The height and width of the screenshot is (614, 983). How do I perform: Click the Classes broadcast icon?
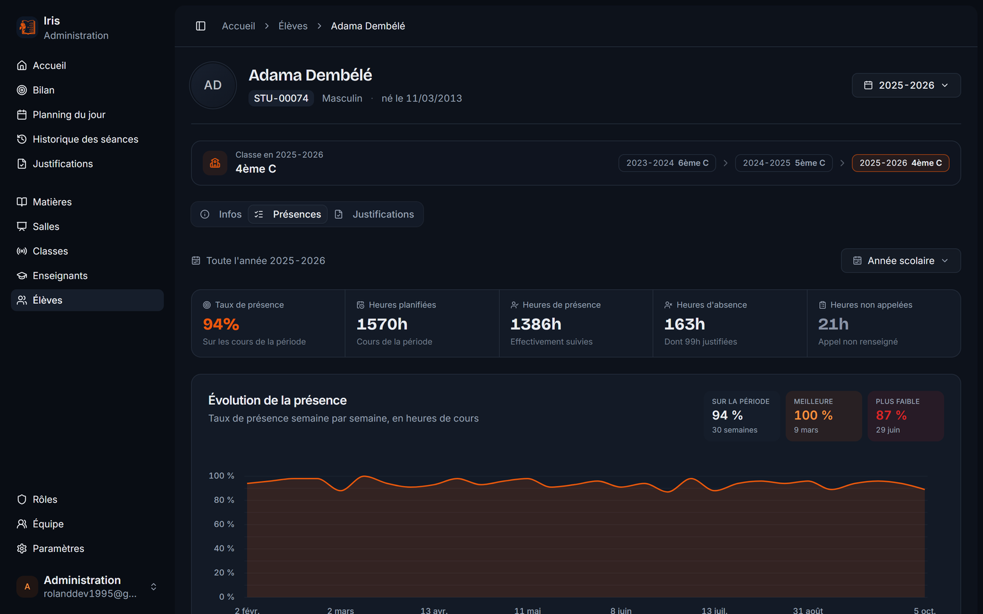(22, 251)
